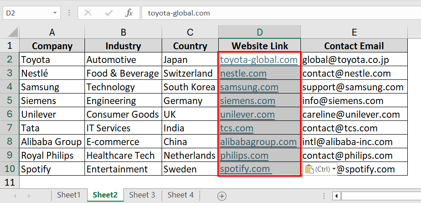
Task: Click the Industry header cell
Action: (123, 46)
